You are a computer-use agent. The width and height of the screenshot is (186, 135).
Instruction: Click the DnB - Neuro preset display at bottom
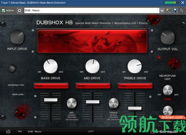tap(55, 132)
